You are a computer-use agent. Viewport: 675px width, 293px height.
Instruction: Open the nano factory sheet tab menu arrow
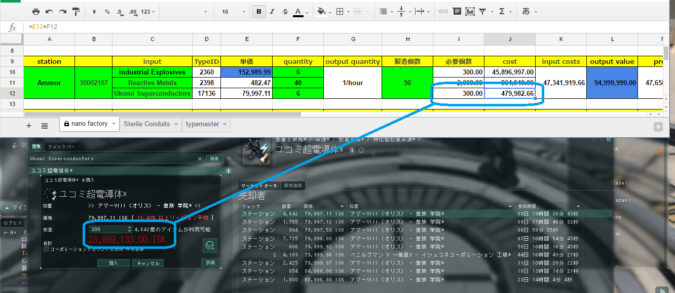[x=114, y=124]
